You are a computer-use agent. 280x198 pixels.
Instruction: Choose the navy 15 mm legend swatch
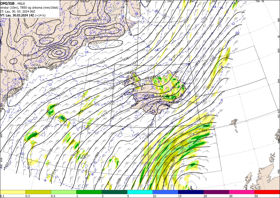pyautogui.click(x=191, y=192)
